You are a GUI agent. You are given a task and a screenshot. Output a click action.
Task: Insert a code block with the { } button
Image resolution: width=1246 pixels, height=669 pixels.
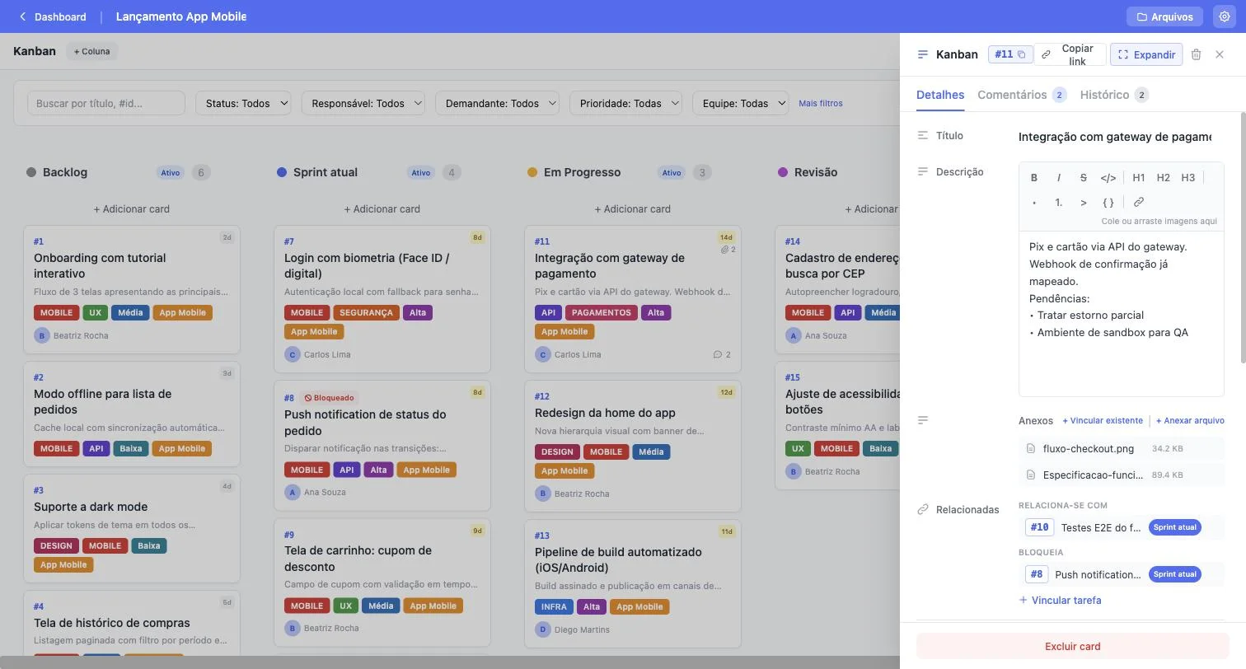(x=1108, y=202)
